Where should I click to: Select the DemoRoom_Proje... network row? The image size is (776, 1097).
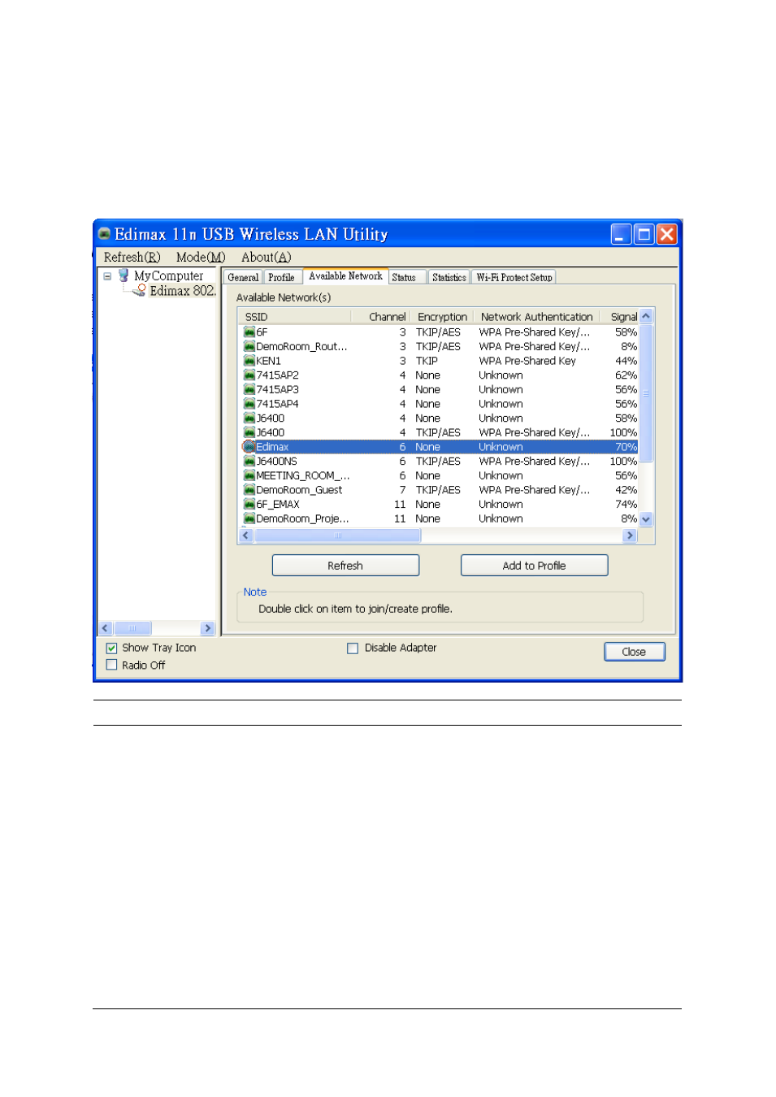(440, 519)
